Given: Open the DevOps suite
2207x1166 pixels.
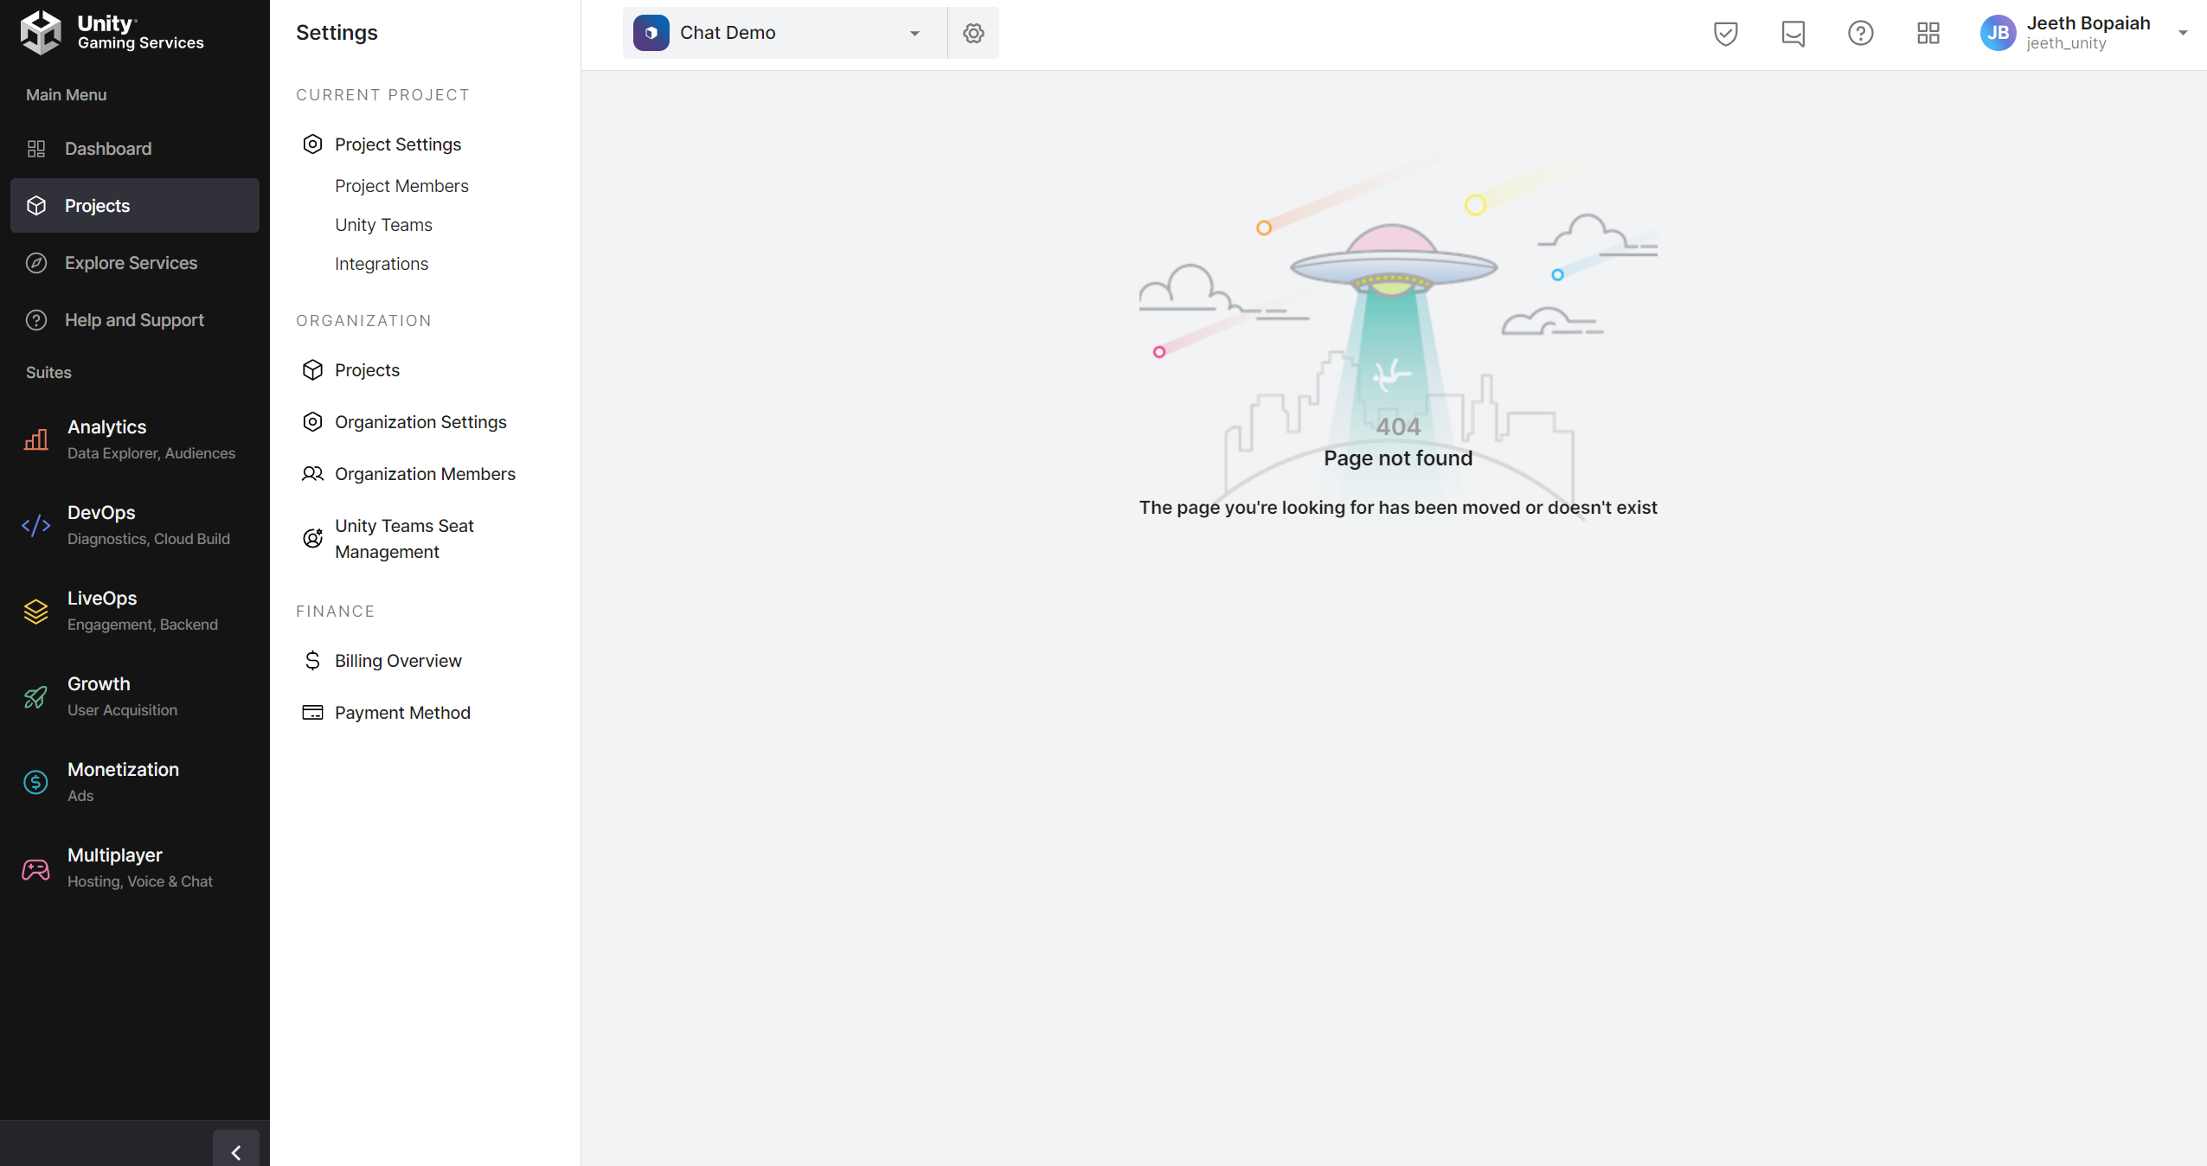Looking at the screenshot, I should 135,525.
